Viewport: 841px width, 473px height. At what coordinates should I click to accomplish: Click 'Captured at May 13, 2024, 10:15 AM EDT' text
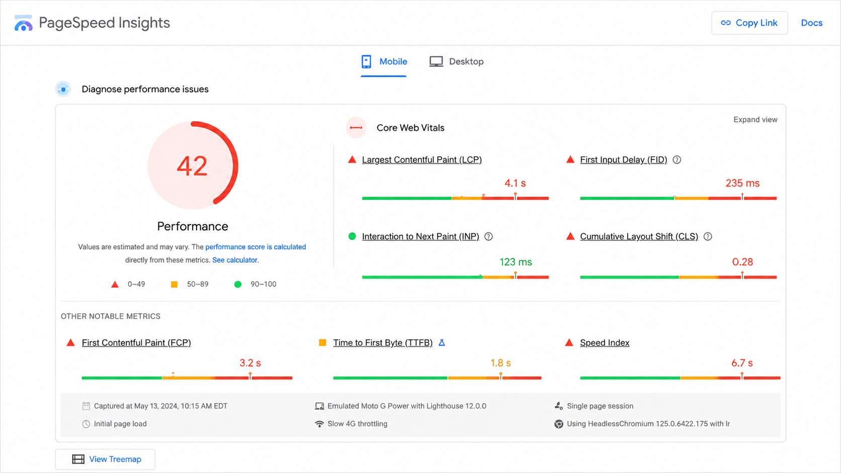pyautogui.click(x=160, y=406)
